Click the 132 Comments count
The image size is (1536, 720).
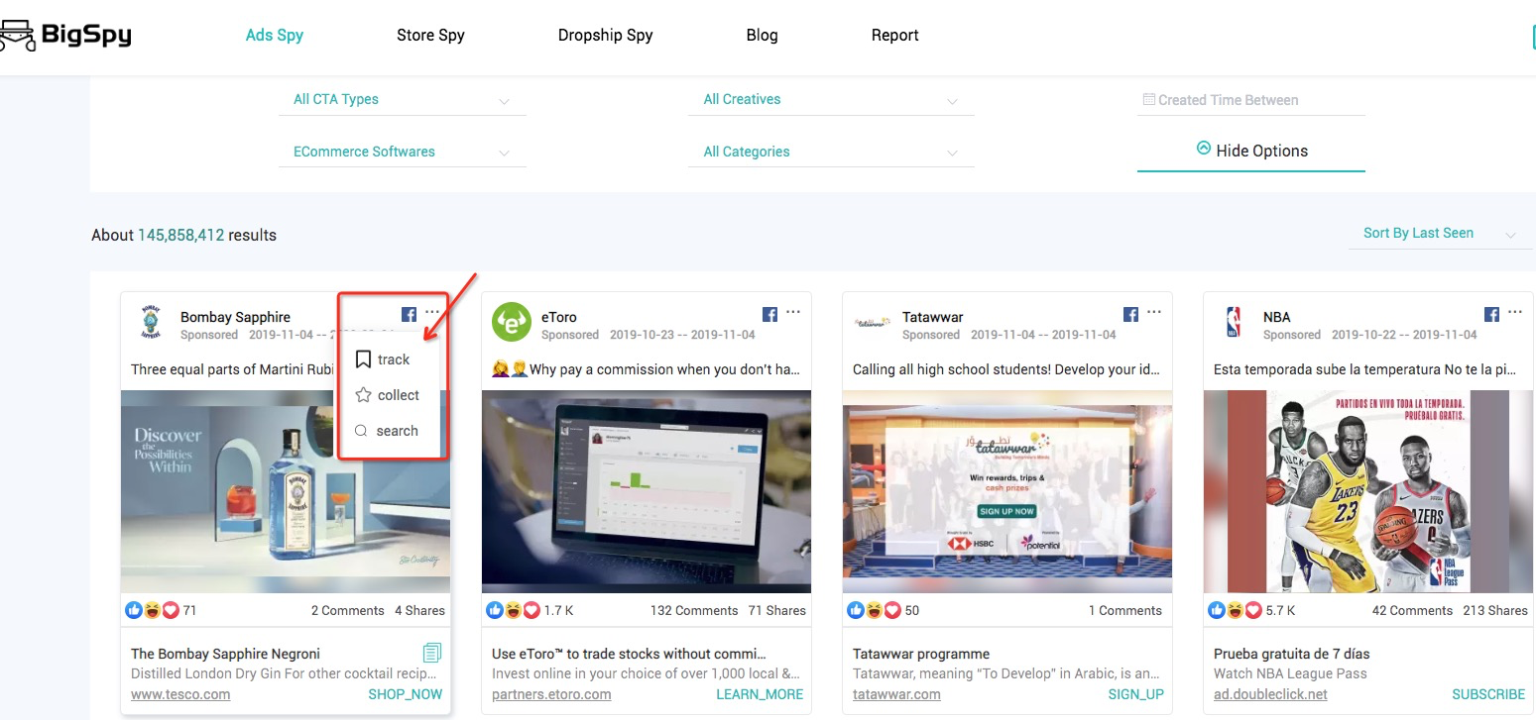click(694, 610)
